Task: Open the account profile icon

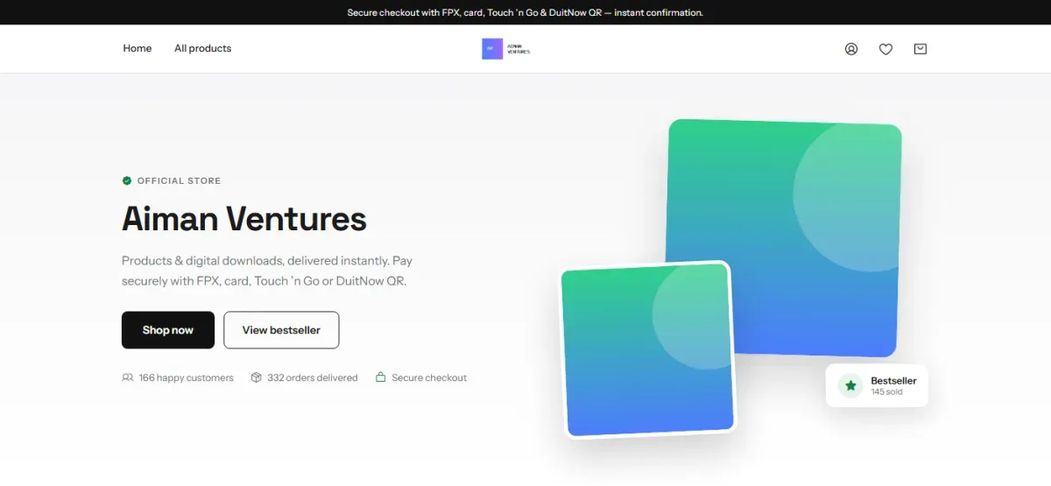Action: tap(851, 49)
